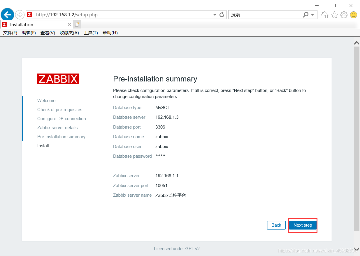This screenshot has width=360, height=256.
Task: Click the Back button
Action: (276, 225)
